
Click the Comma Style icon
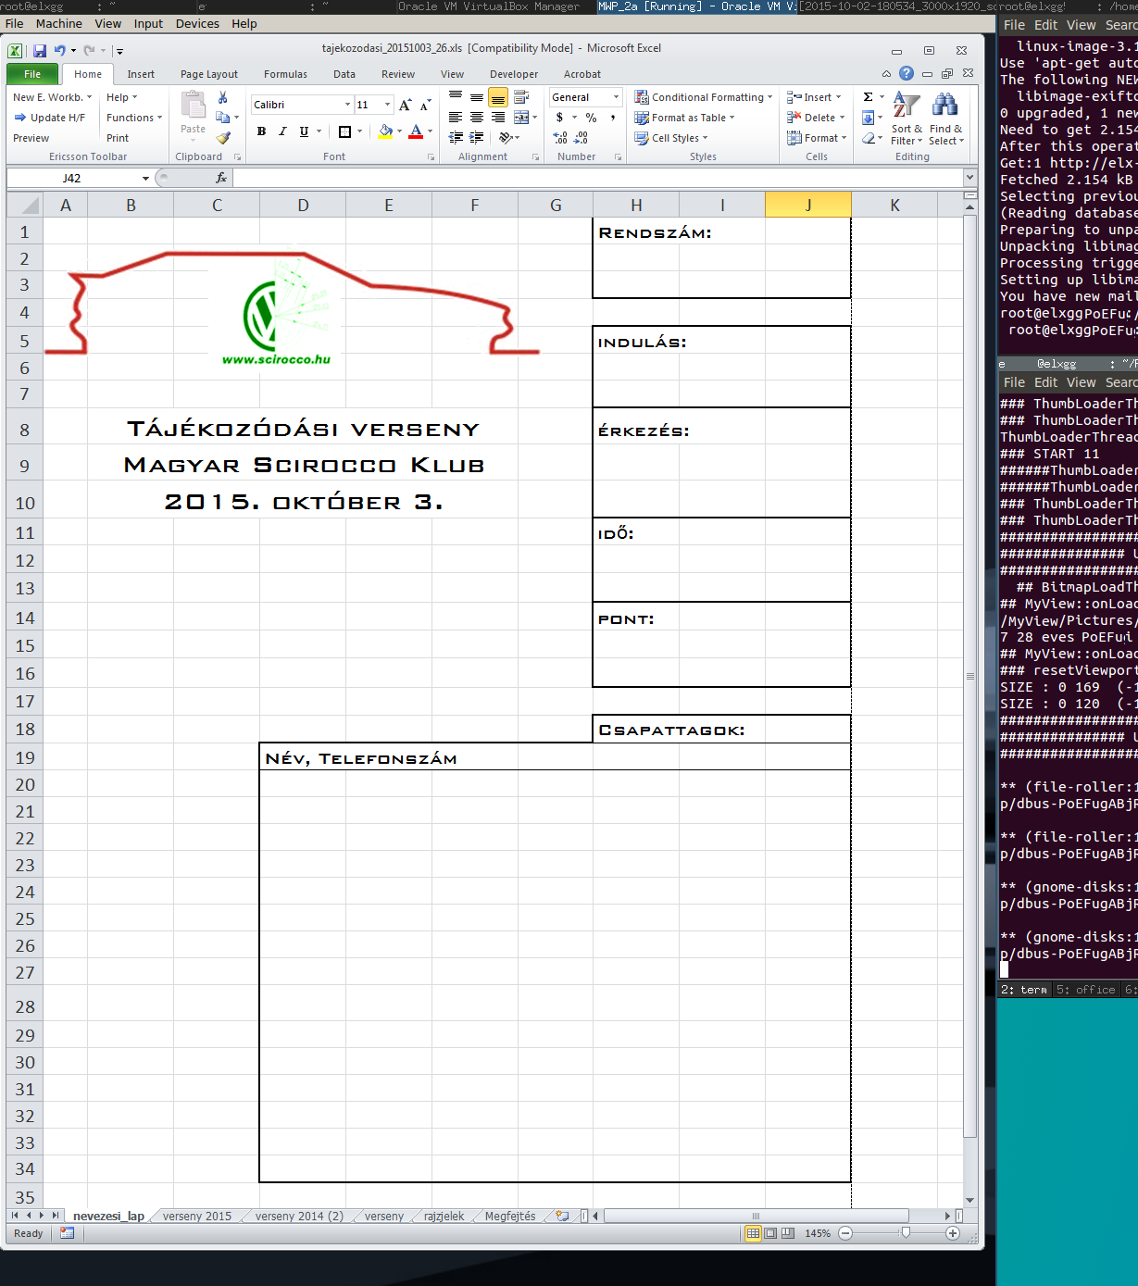tap(612, 118)
